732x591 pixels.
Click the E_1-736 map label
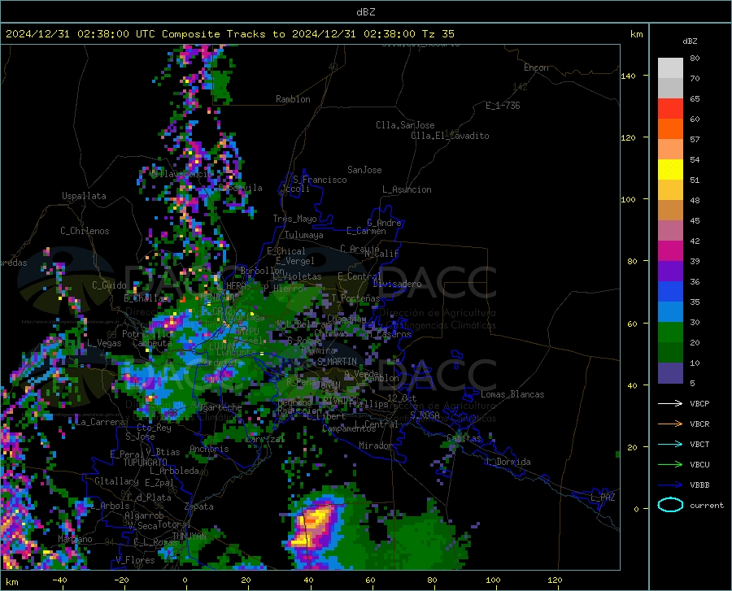tap(503, 106)
